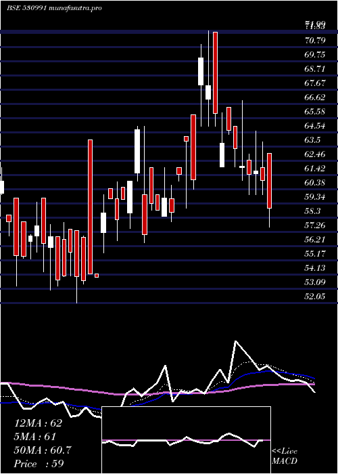Click the 57.26 price axis label

click(316, 225)
